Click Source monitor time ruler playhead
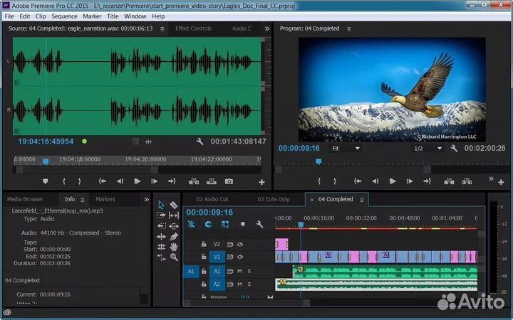513x320 pixels. (x=46, y=161)
